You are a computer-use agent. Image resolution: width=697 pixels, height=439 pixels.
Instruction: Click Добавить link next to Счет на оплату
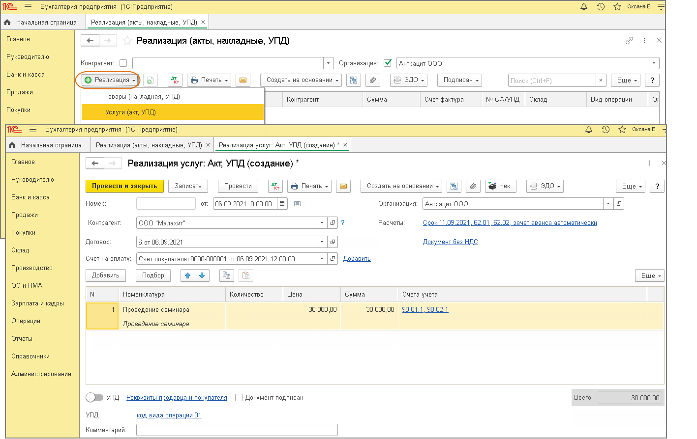pyautogui.click(x=357, y=259)
